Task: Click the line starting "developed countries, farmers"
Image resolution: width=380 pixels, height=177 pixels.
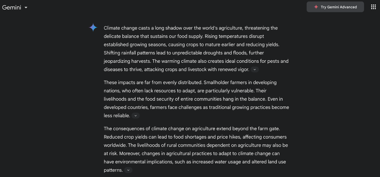Action: [196, 108]
